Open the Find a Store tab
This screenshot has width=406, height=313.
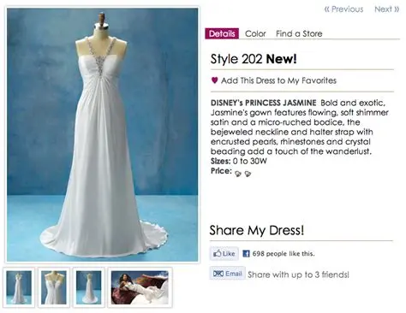point(299,33)
